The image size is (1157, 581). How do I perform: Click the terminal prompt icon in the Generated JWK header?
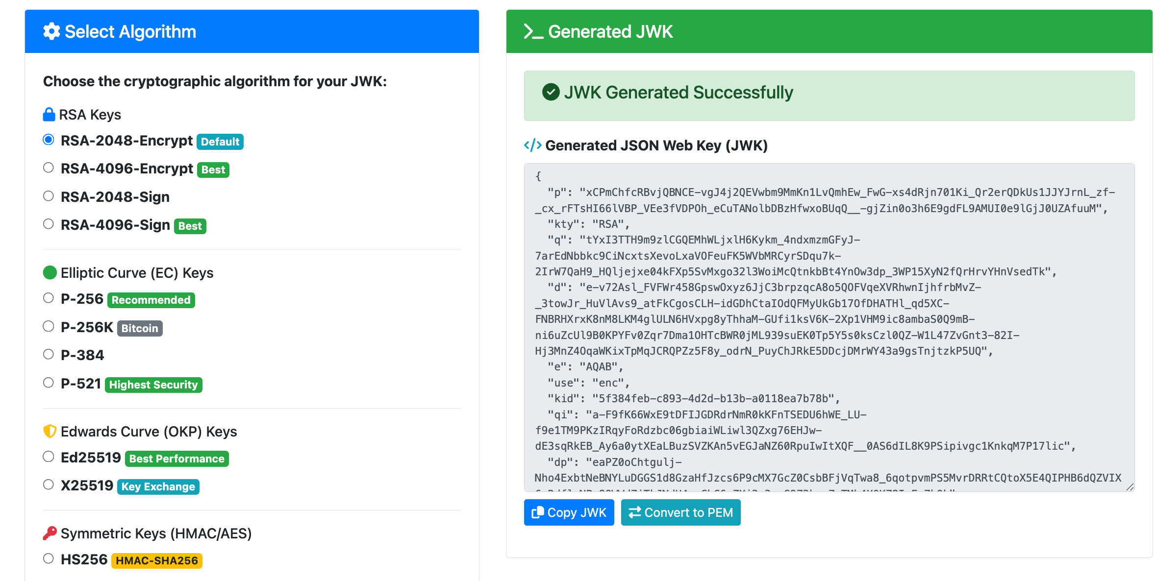(x=533, y=32)
